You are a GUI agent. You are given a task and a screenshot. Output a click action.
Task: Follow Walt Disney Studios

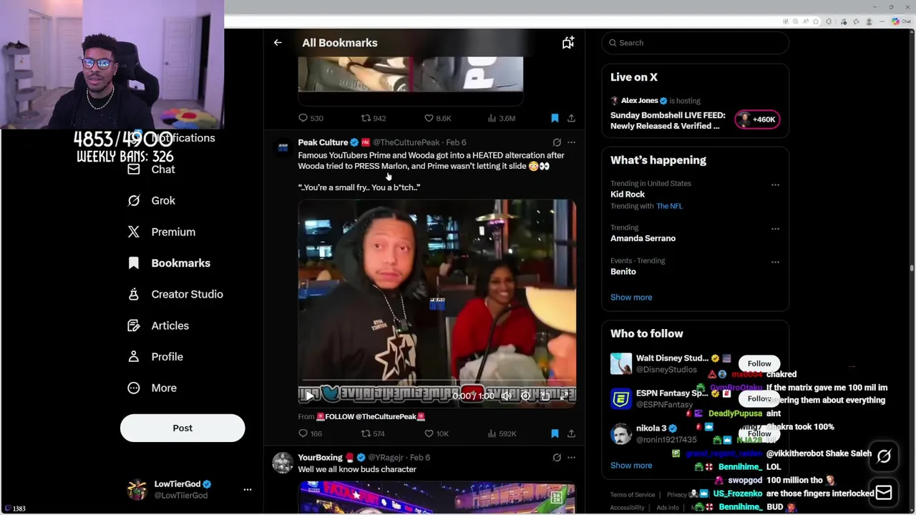tap(759, 363)
